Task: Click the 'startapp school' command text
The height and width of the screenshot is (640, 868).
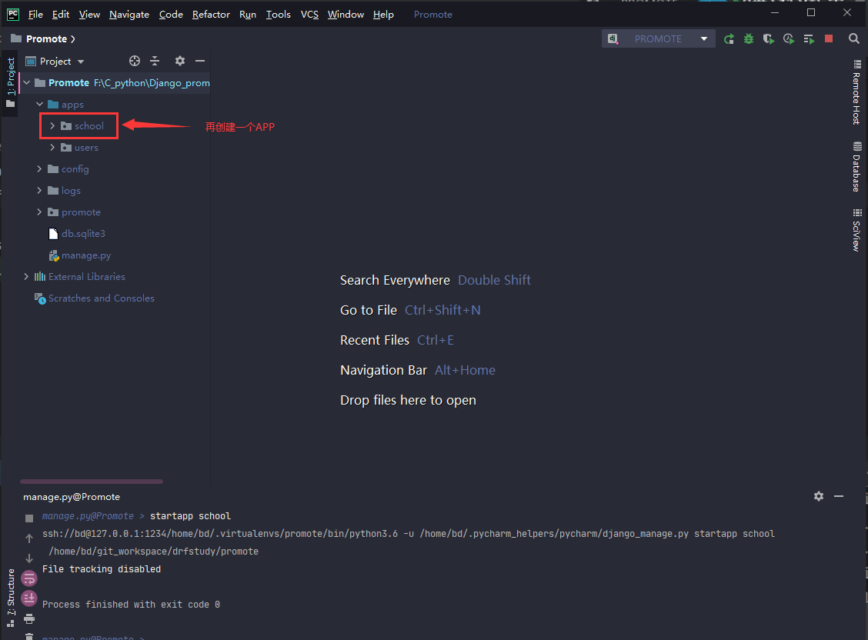Action: point(190,516)
